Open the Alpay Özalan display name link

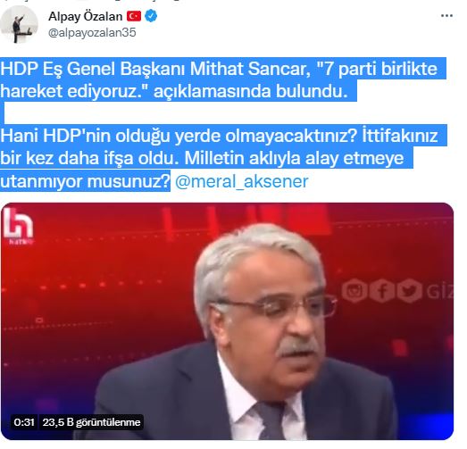click(x=86, y=16)
